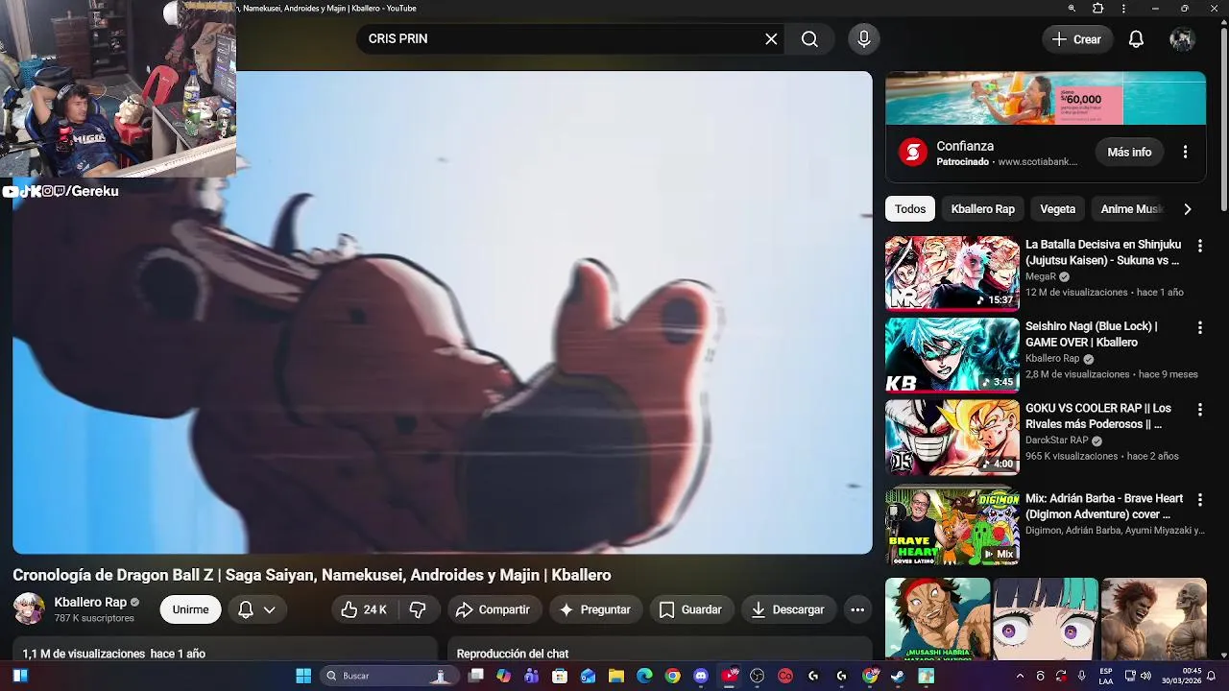Click the La Batalla Decisiva en Shinjuku title
The height and width of the screenshot is (691, 1229).
[x=1103, y=252]
